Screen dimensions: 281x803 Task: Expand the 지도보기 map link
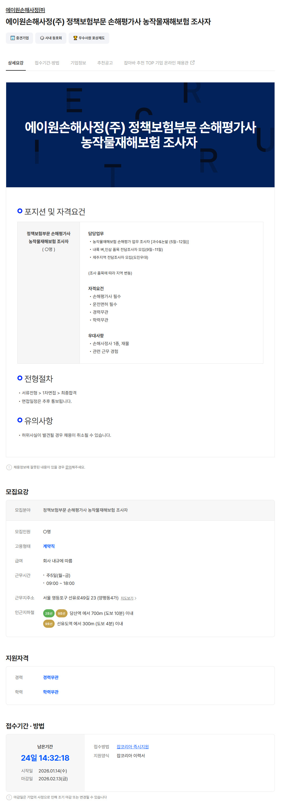[x=128, y=598]
